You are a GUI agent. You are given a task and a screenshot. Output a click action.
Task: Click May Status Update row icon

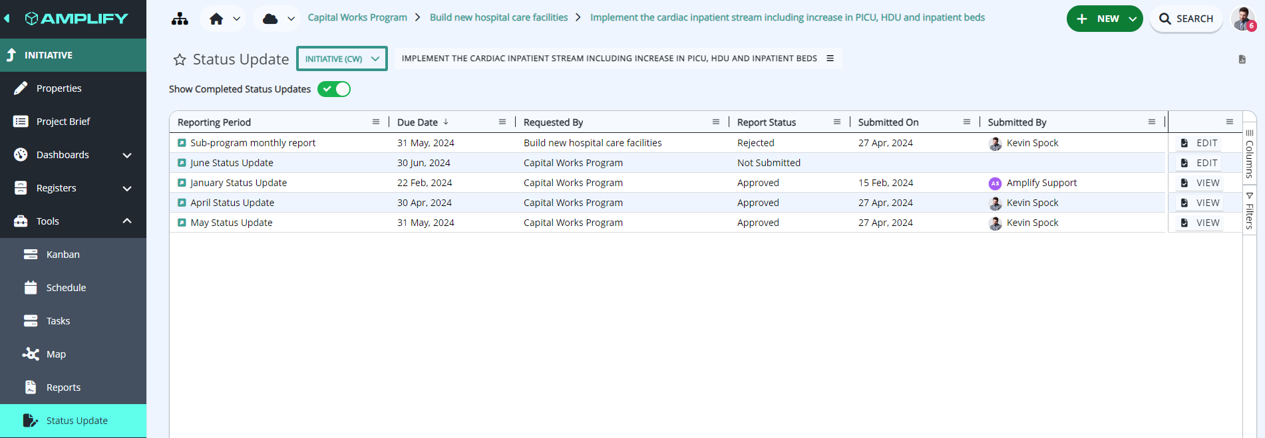tap(182, 223)
